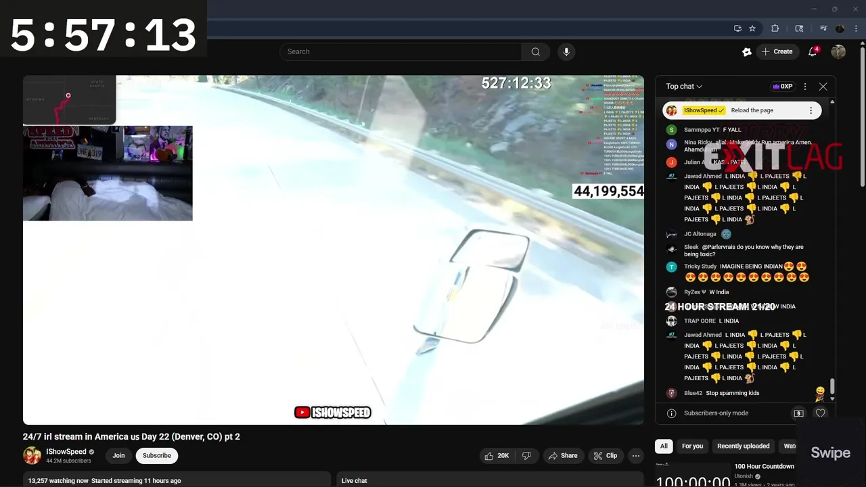The height and width of the screenshot is (487, 866).
Task: Click the info icon beside Subscribers-only mode
Action: [671, 413]
